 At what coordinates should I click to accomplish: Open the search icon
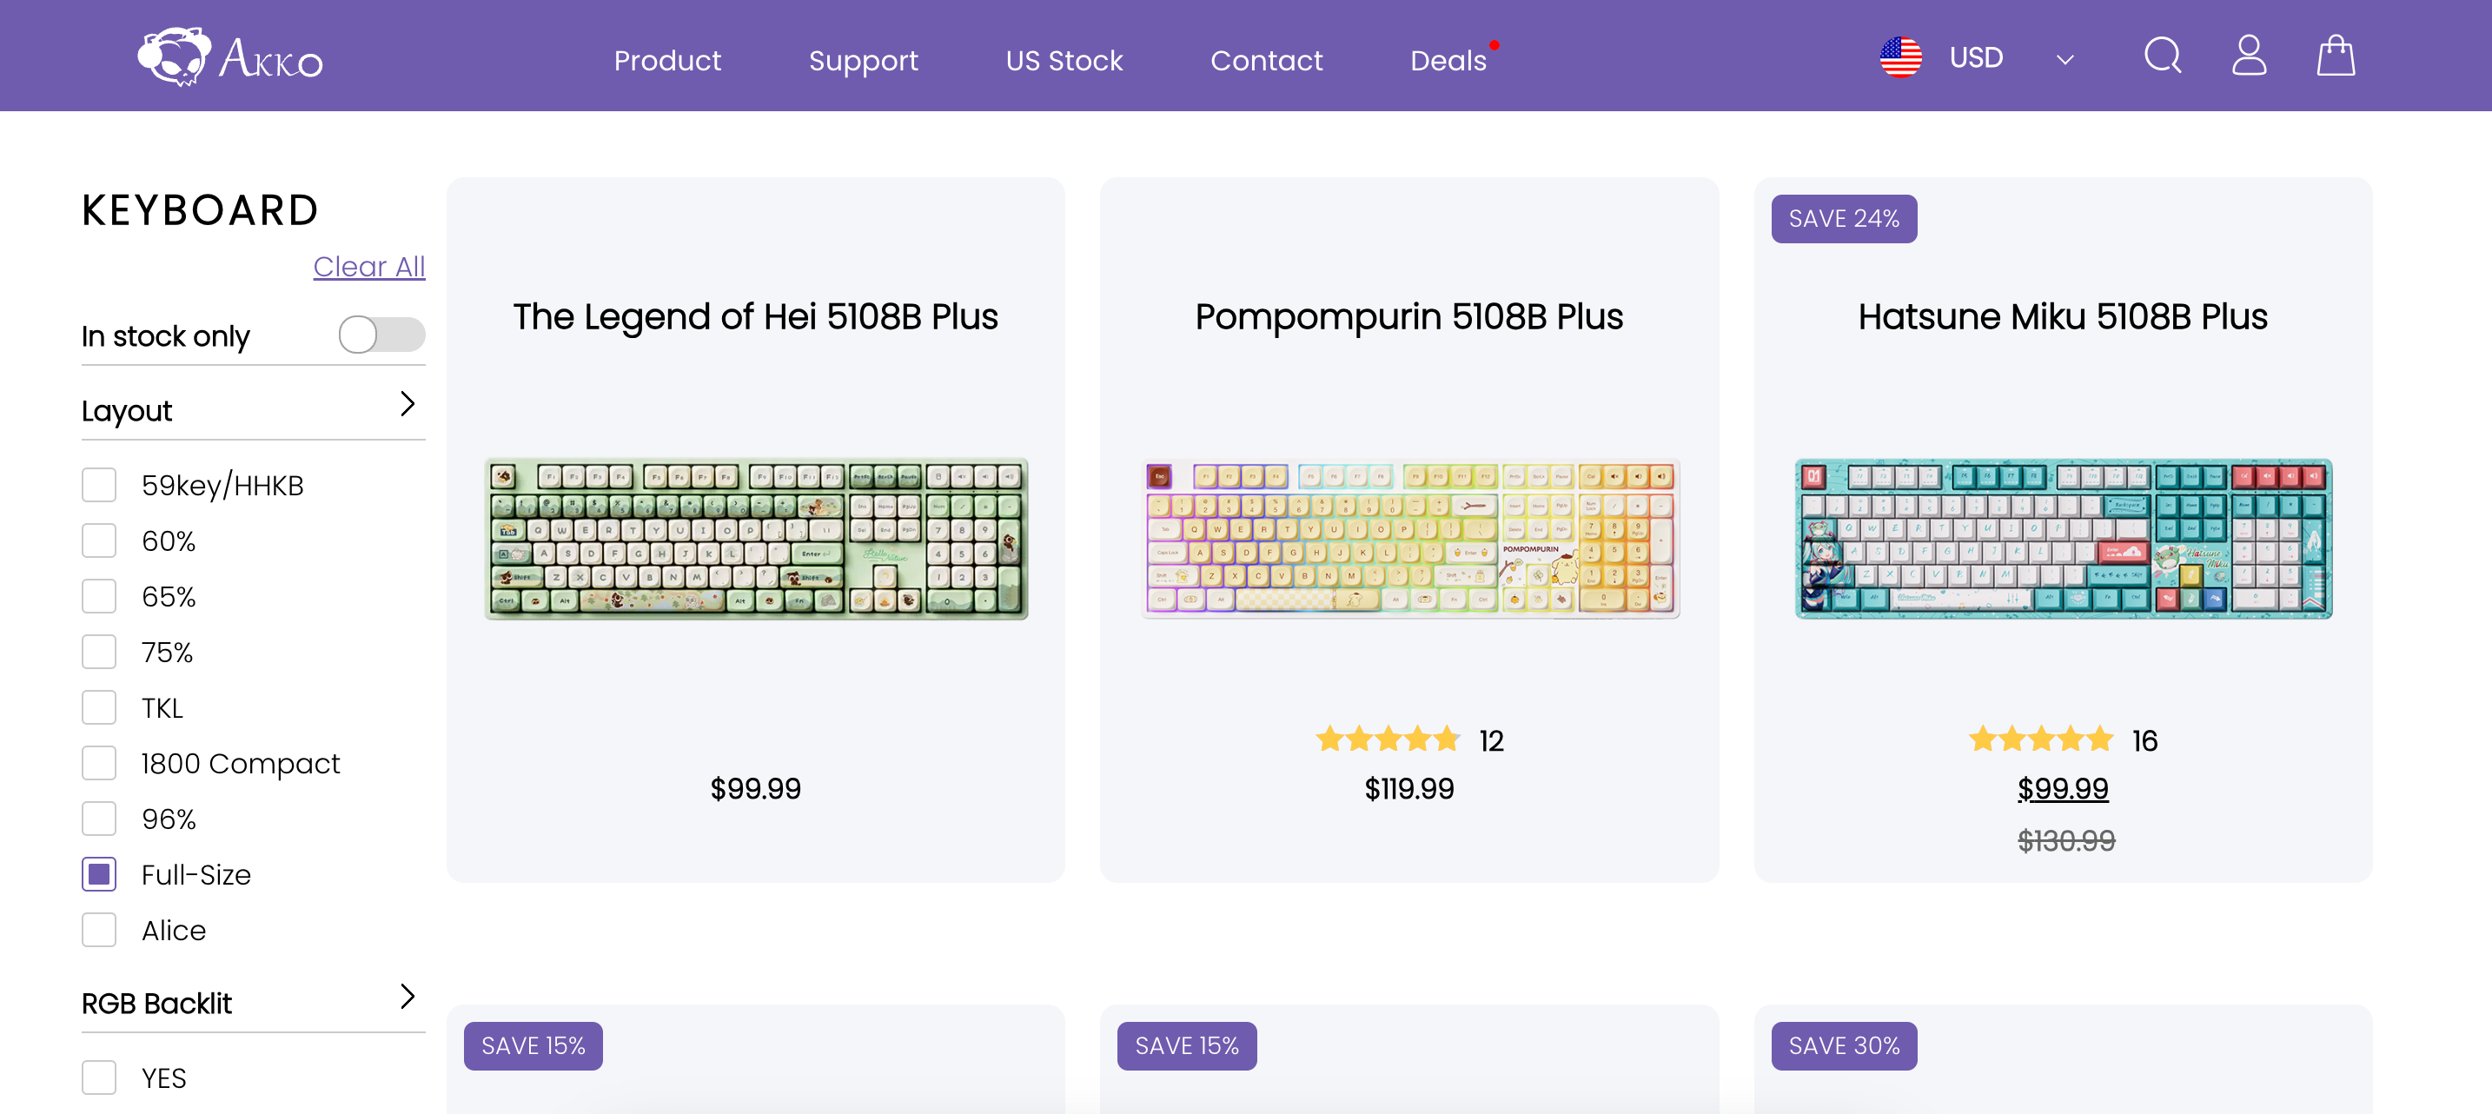point(2161,56)
